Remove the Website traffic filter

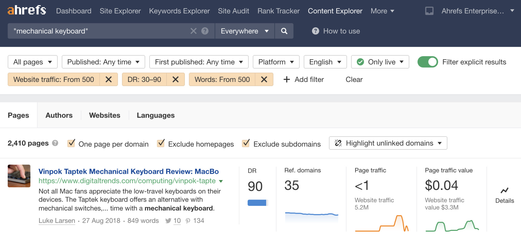point(108,80)
